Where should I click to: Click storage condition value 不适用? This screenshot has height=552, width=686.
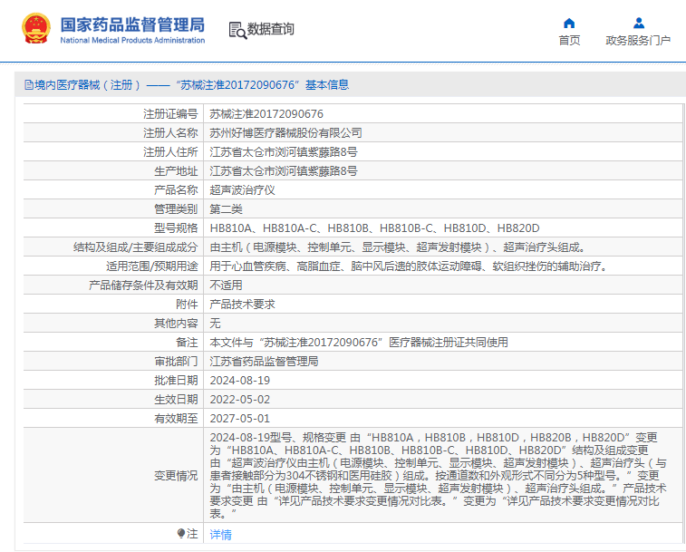coord(226,286)
